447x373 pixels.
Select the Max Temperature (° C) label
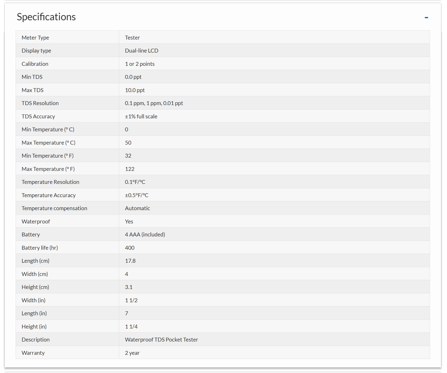(x=48, y=143)
